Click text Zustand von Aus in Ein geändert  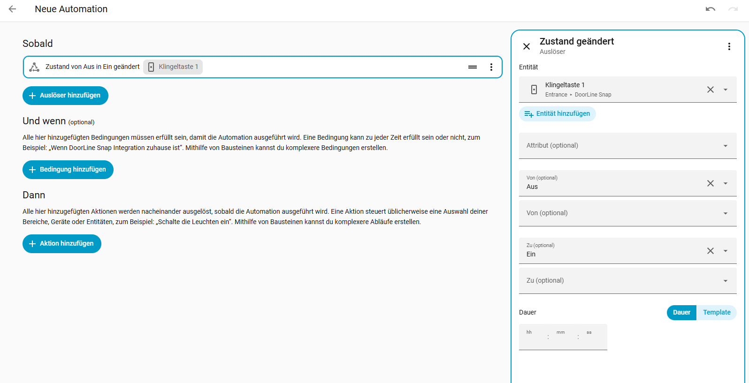tap(92, 67)
